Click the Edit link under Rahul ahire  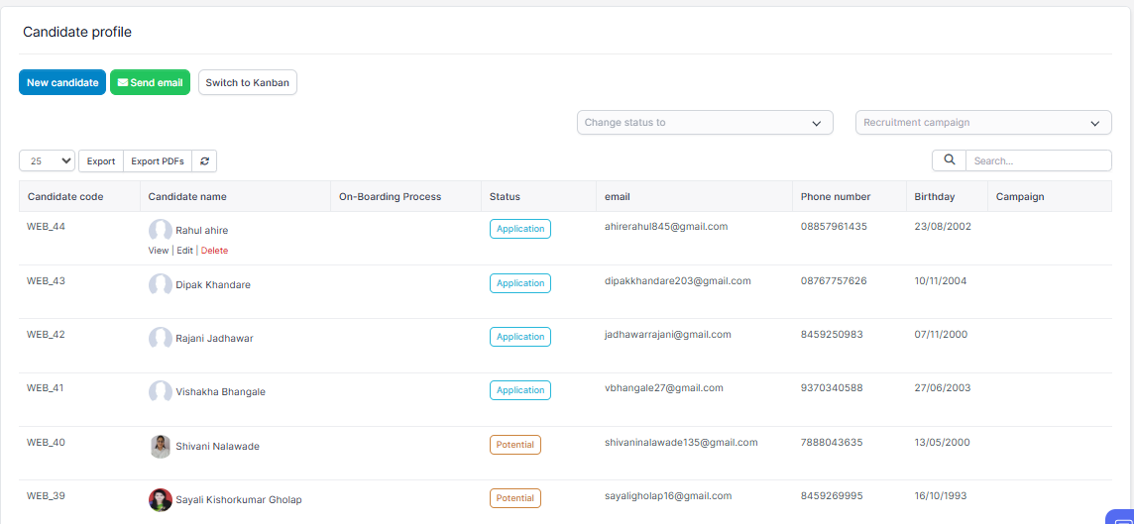click(x=185, y=251)
